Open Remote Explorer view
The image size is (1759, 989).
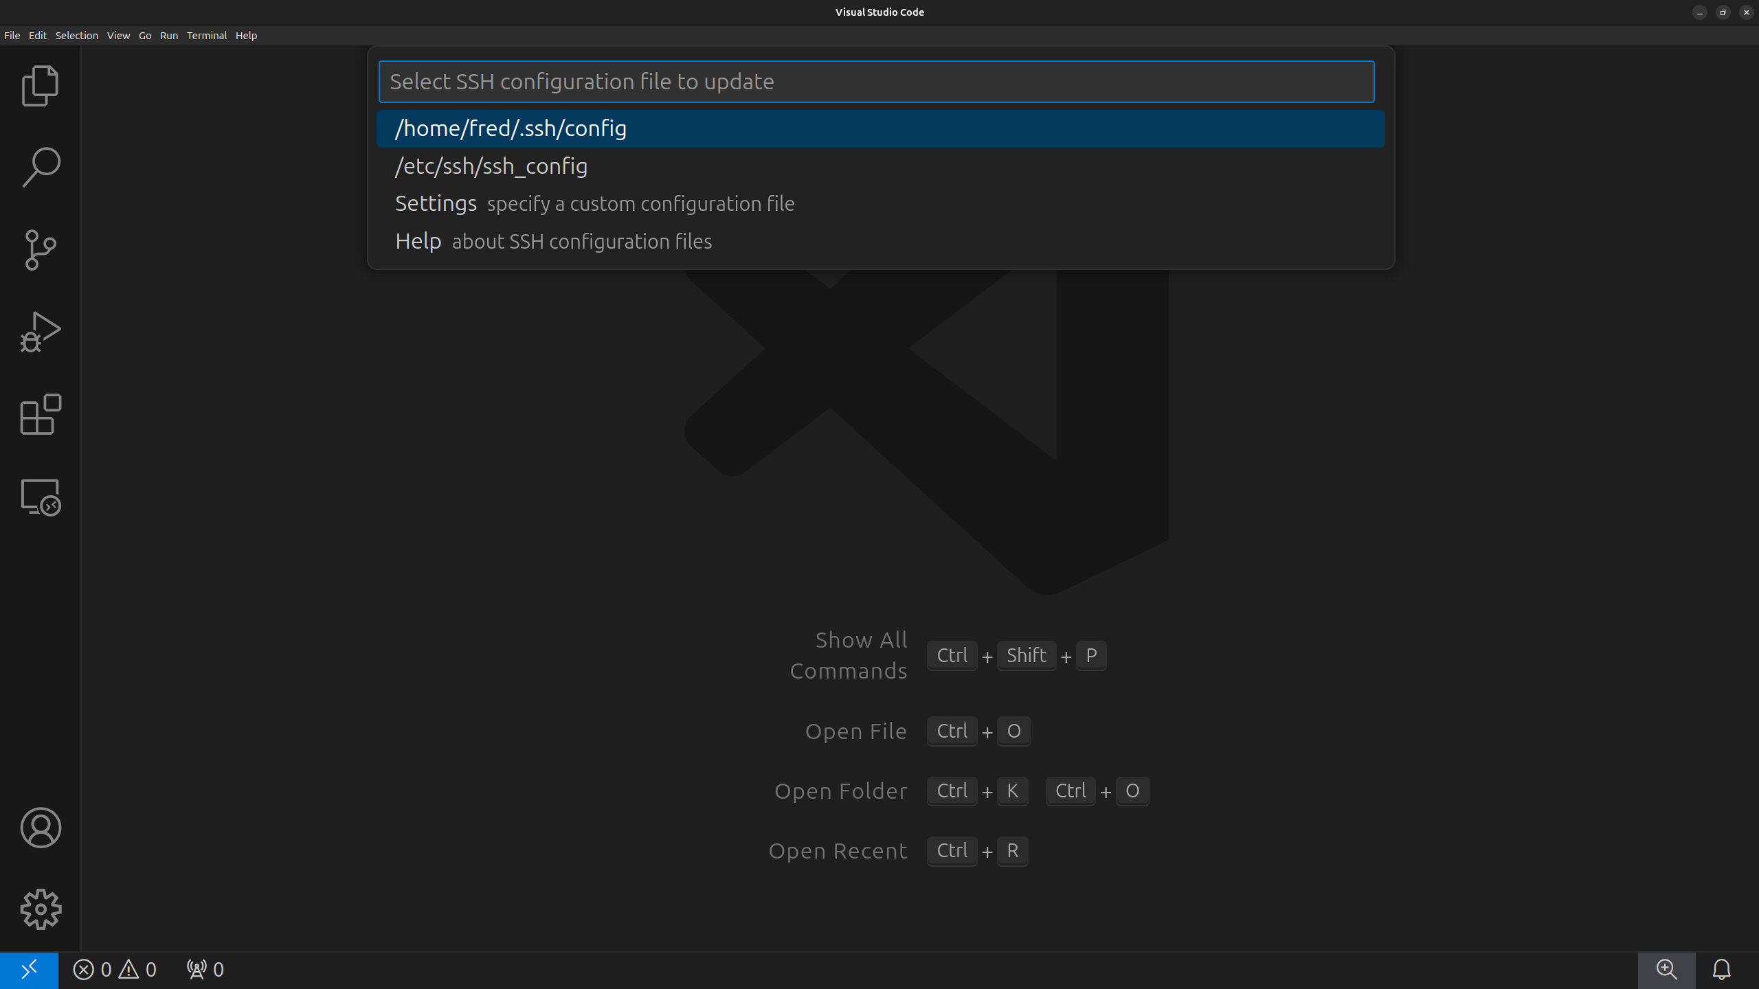tap(41, 497)
